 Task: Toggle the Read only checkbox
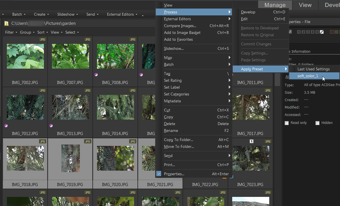point(287,123)
